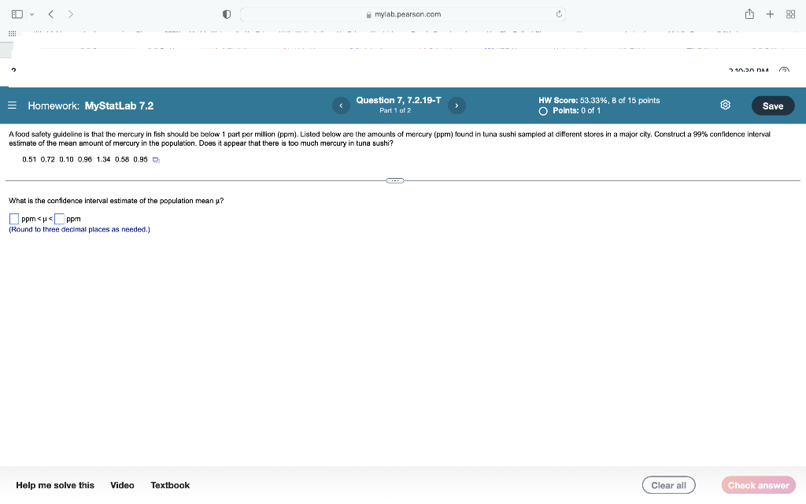
Task: Expand the hamburger menu next to Homework
Action: click(x=12, y=105)
